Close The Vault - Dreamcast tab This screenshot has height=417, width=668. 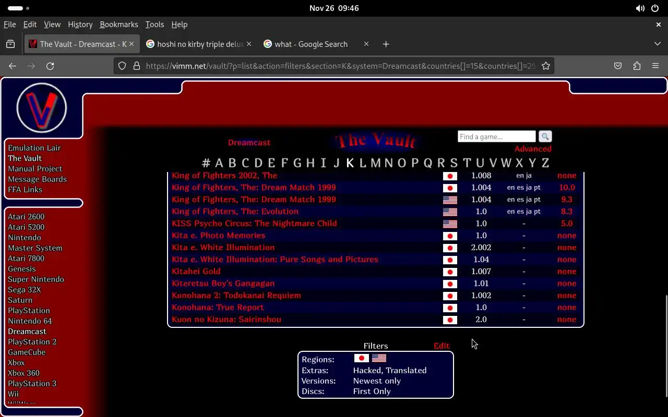click(x=132, y=44)
